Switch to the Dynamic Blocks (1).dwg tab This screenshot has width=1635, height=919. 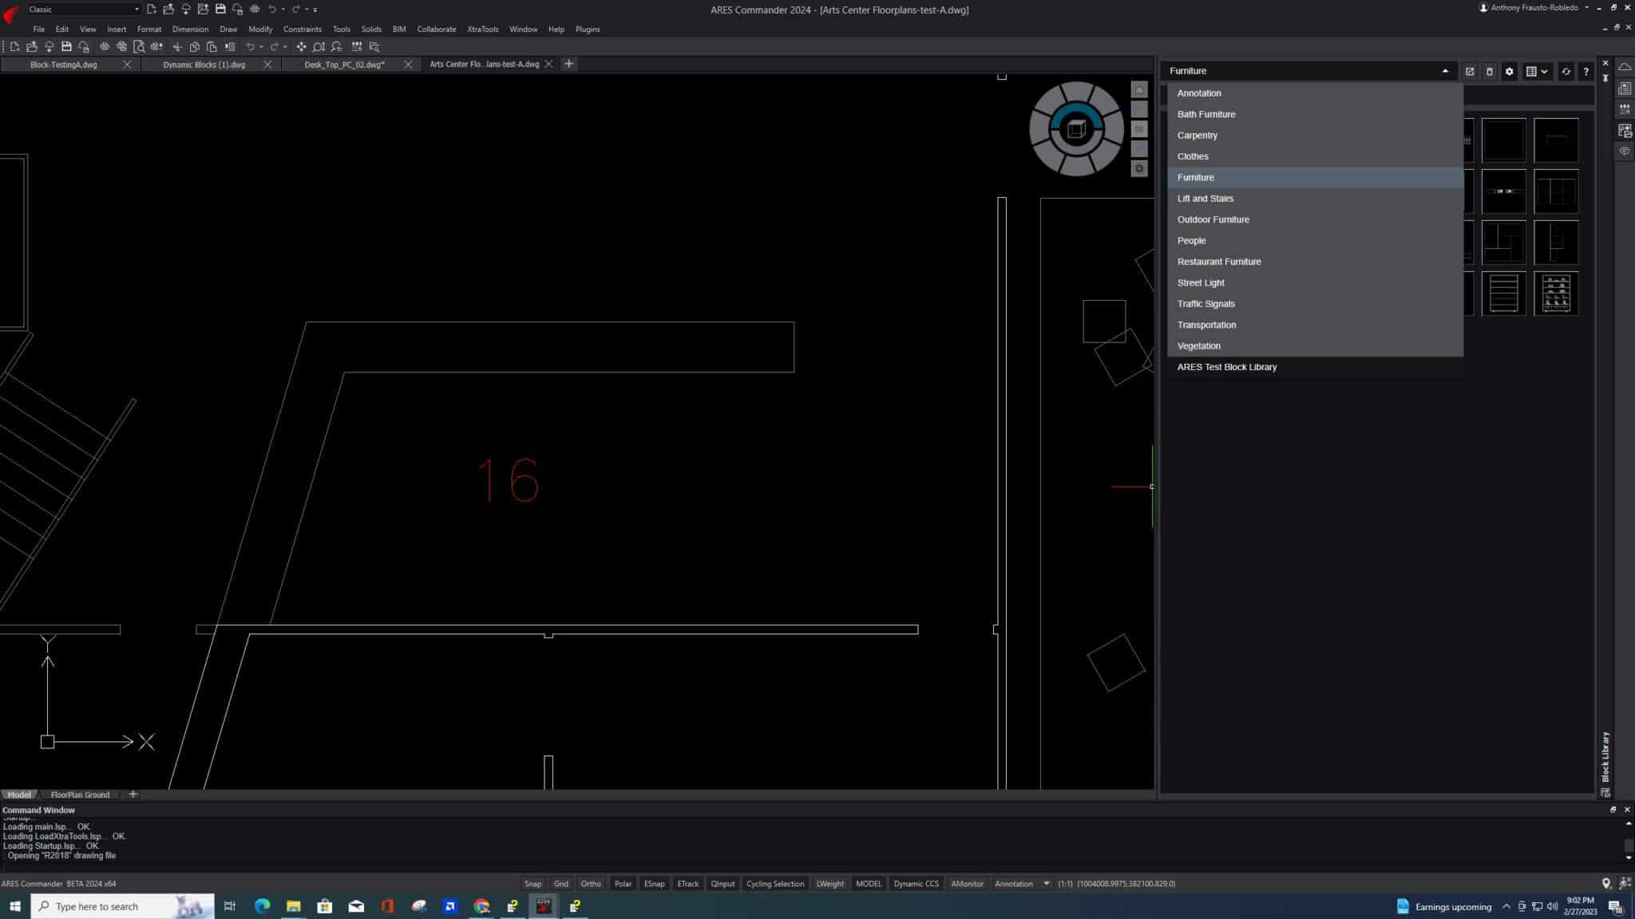204,65
